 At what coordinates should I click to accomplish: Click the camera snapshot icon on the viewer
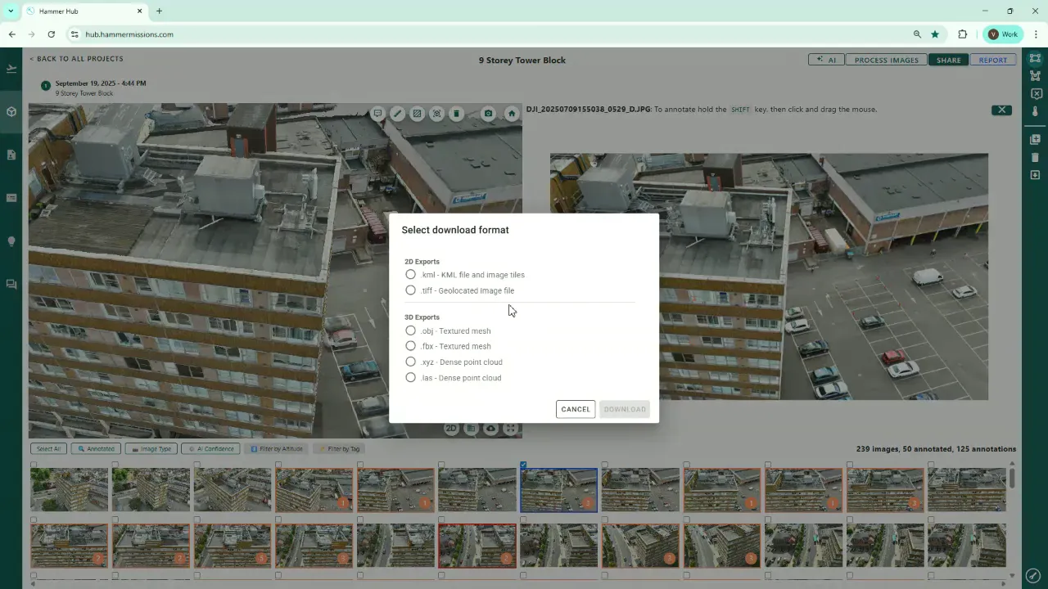pyautogui.click(x=488, y=114)
